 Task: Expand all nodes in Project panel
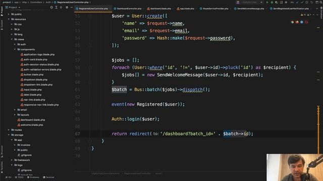56,8
